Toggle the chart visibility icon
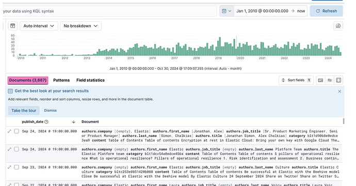The height and width of the screenshot is (186, 356). click(13, 26)
